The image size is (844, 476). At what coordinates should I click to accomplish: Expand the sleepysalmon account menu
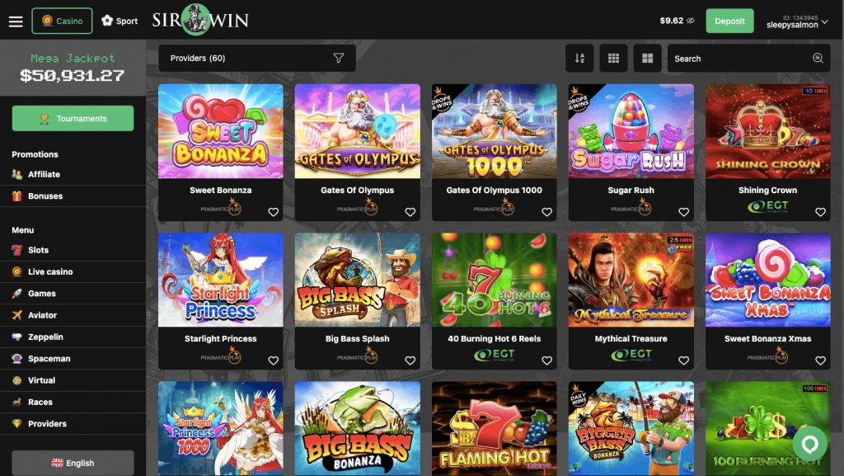tap(797, 21)
